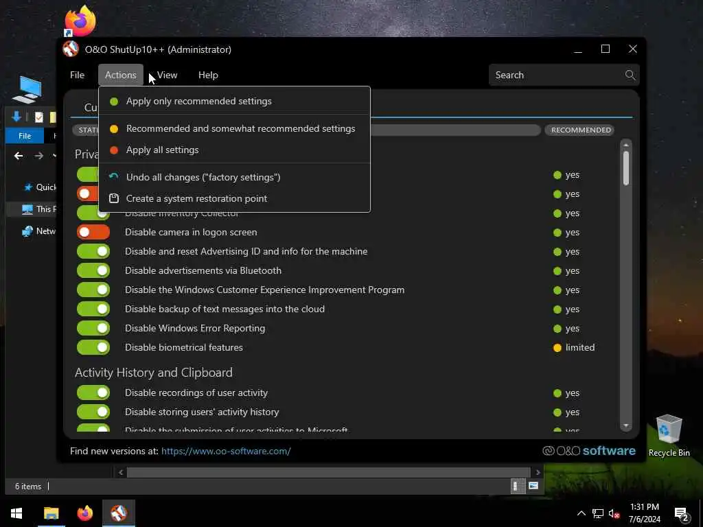This screenshot has width=703, height=527.
Task: Click the network tray icon
Action: [x=598, y=513]
